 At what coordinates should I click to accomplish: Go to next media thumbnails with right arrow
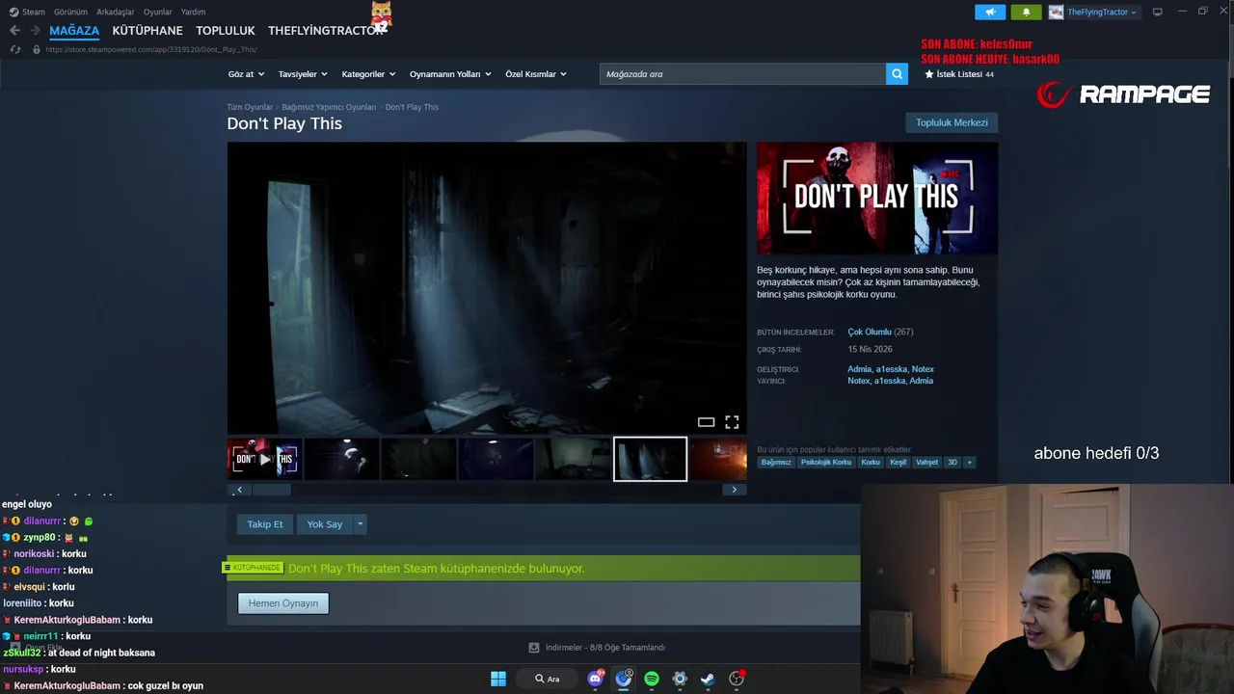(735, 490)
